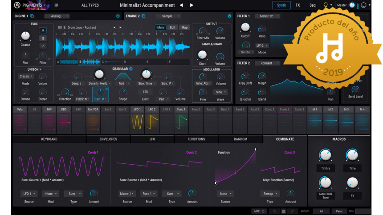This screenshot has width=383, height=215.
Task: Select the Velo modulation source slot
Action: [20, 120]
